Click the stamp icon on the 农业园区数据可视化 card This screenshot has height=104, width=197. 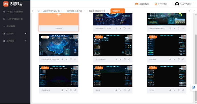point(170,29)
